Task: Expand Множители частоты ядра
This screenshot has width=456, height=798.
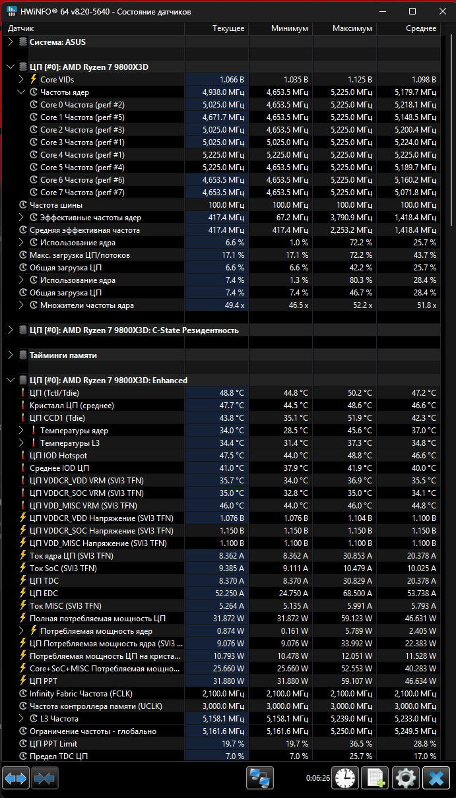Action: [20, 305]
